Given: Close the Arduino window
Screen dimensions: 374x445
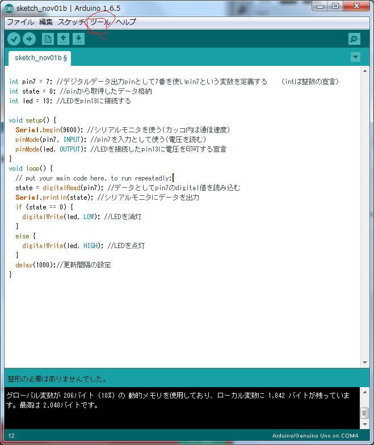Looking at the screenshot, I should click(x=356, y=6).
